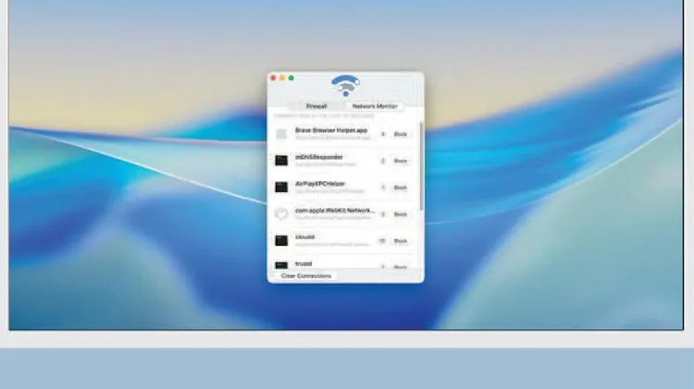Click the Wi-Fi firewall logo icon
Viewport: 694px width, 389px height.
point(346,86)
